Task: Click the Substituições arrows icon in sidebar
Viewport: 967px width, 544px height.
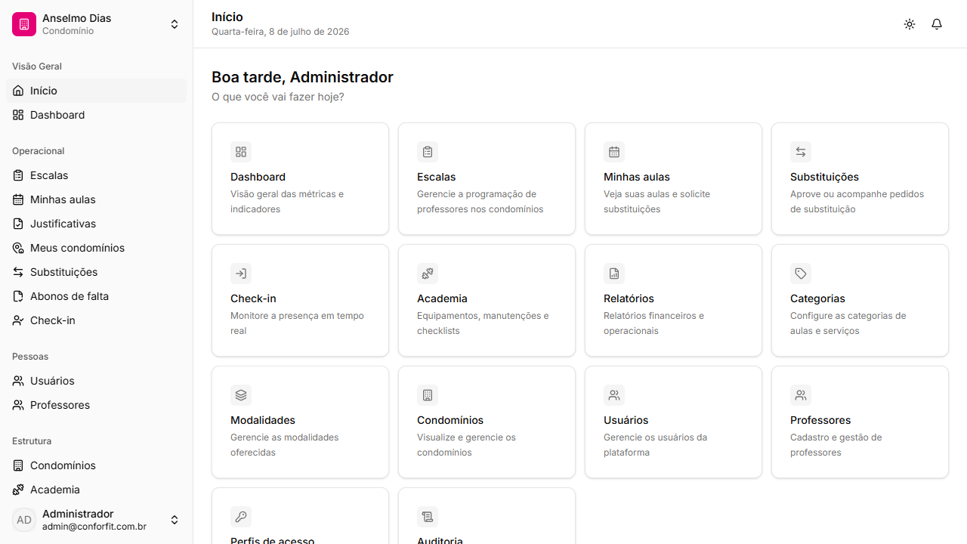Action: tap(18, 272)
